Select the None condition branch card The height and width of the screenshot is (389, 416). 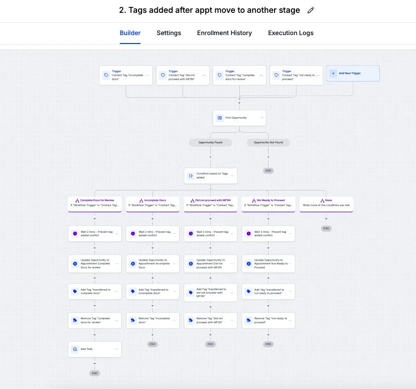[326, 202]
